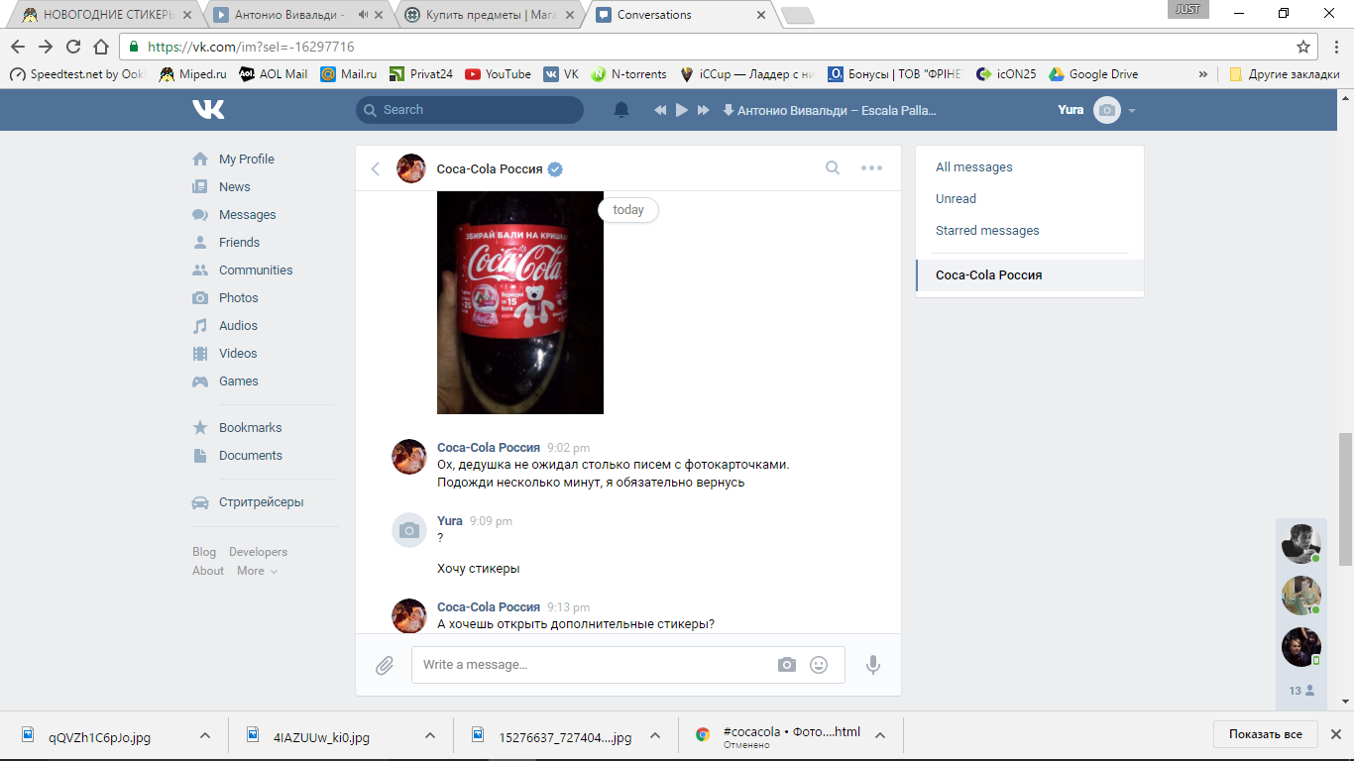Attach a photo with camera icon
This screenshot has height=761, width=1354.
coord(787,665)
